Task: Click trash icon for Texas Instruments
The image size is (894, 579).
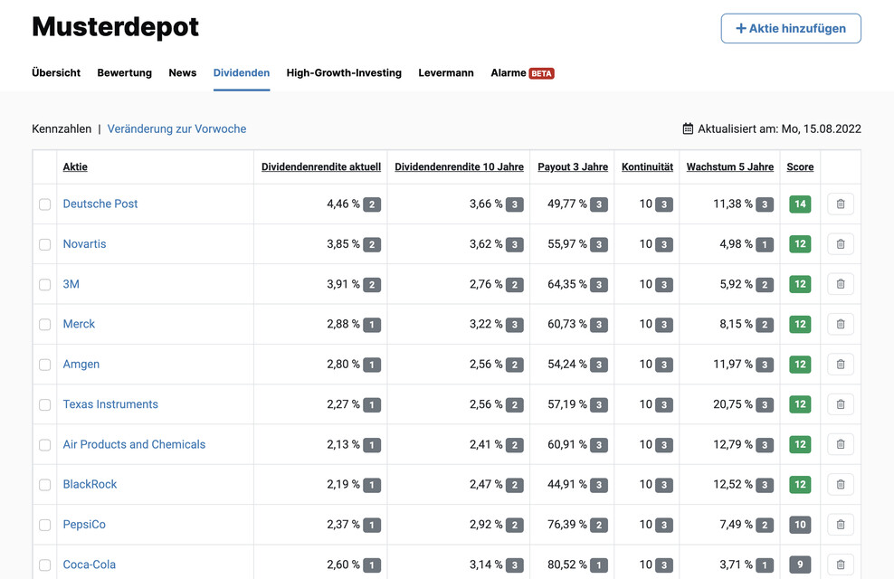Action: tap(841, 404)
